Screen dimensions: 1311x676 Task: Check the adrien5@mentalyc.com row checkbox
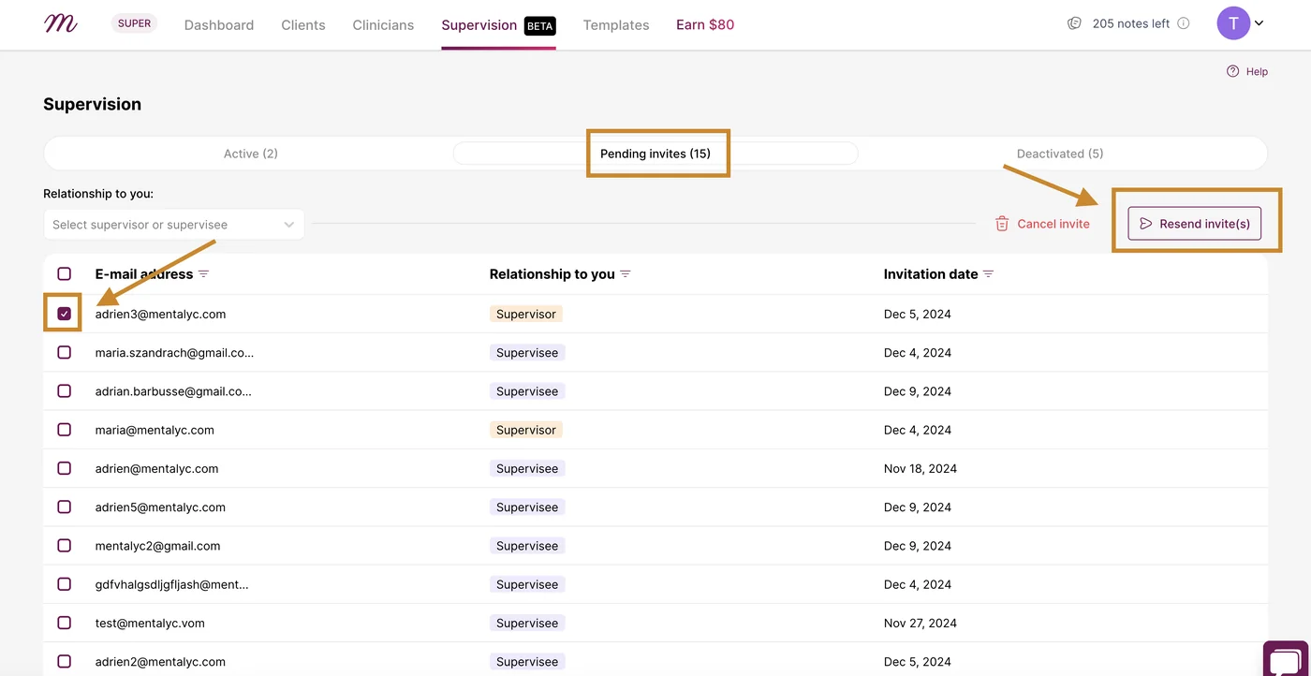pos(65,507)
